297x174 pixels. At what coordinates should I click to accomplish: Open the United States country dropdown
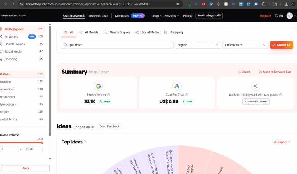(x=245, y=45)
